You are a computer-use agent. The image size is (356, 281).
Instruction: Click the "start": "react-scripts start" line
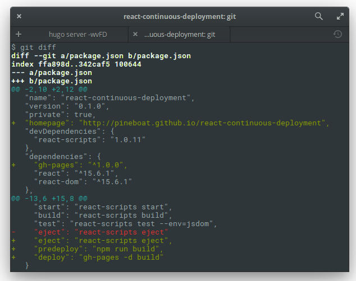103,207
